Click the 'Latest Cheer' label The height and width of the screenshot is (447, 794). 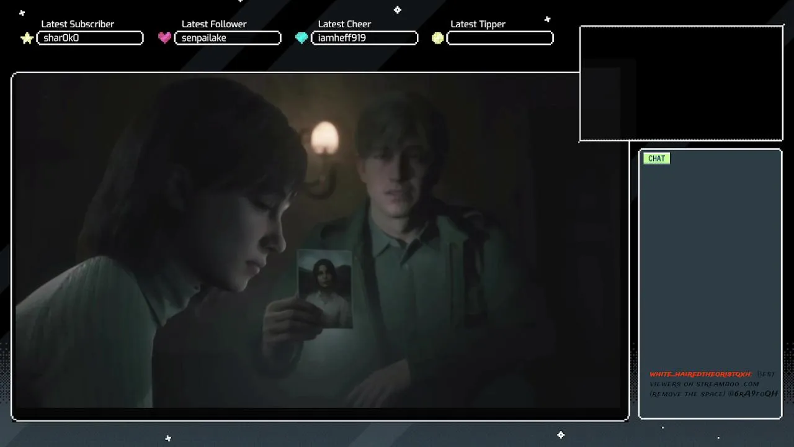click(x=344, y=24)
